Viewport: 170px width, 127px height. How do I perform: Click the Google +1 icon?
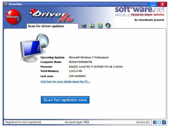(x=164, y=122)
